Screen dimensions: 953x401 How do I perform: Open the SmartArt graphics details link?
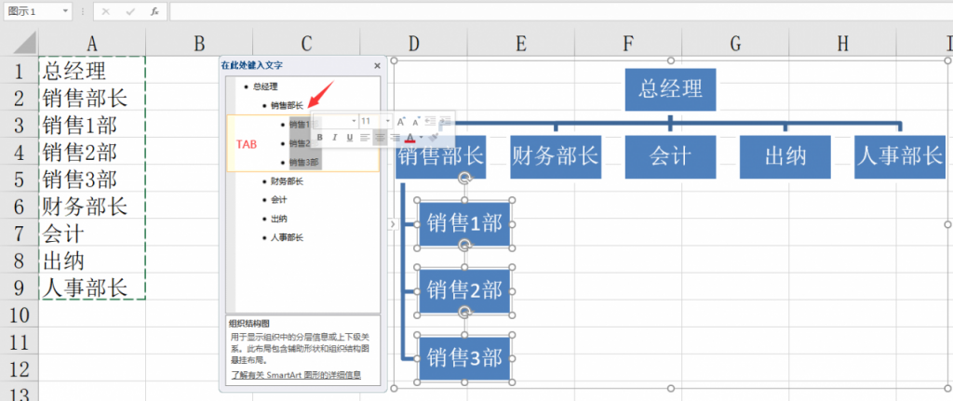[295, 376]
